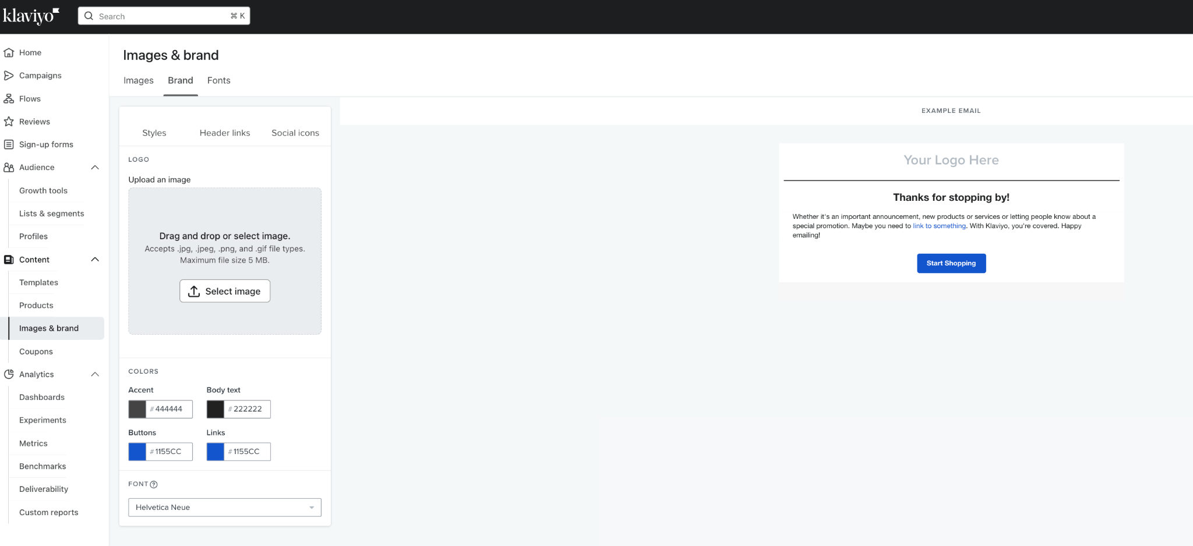1193x546 pixels.
Task: Open Benchmarks page
Action: pos(43,466)
